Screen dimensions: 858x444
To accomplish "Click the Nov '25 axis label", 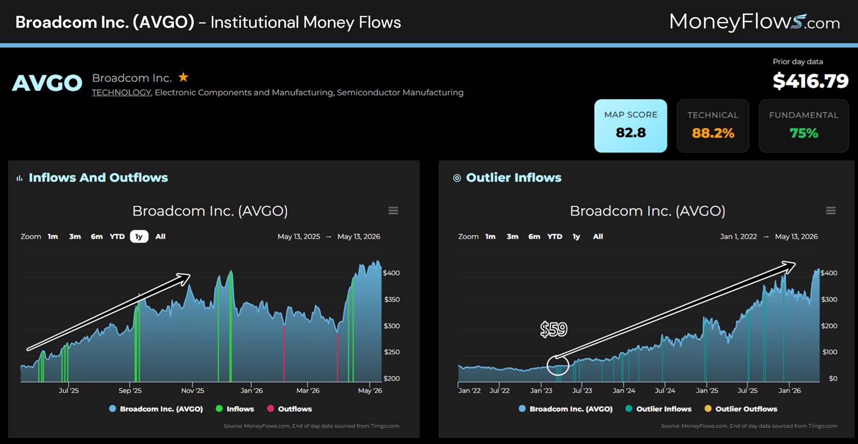I will click(193, 391).
